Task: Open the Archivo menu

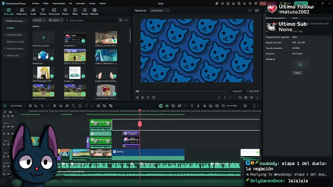Action: [x=36, y=3]
